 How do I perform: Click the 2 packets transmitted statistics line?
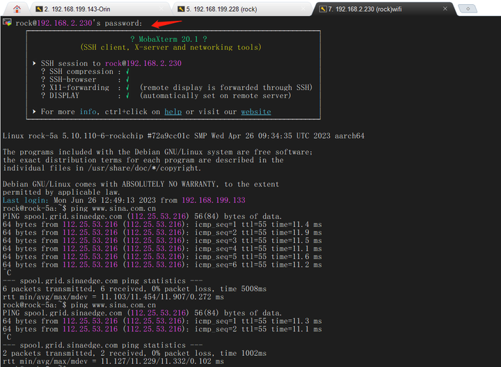coord(134,353)
